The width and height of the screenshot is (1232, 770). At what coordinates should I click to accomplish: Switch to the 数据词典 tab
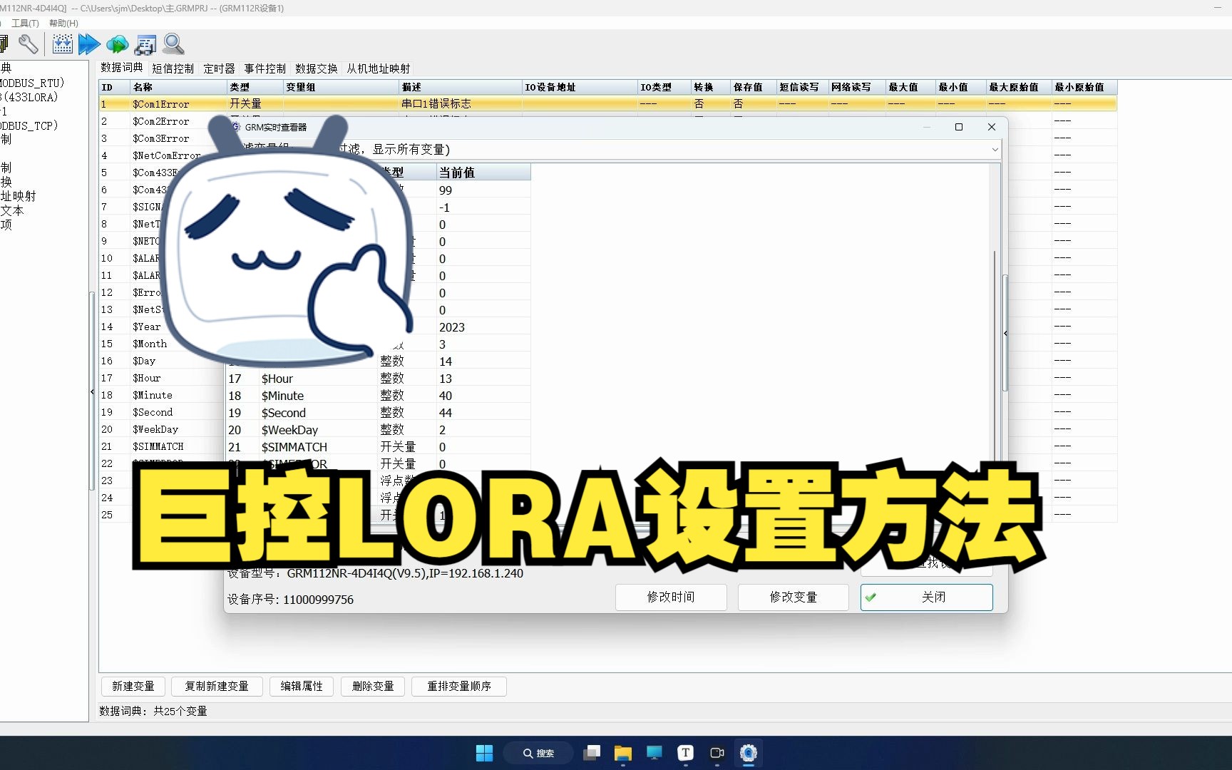coord(122,68)
